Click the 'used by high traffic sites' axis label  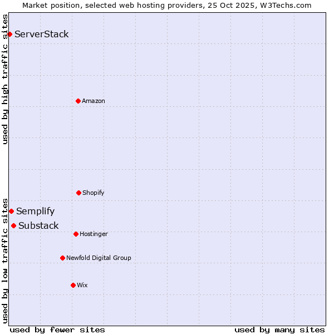5,78
